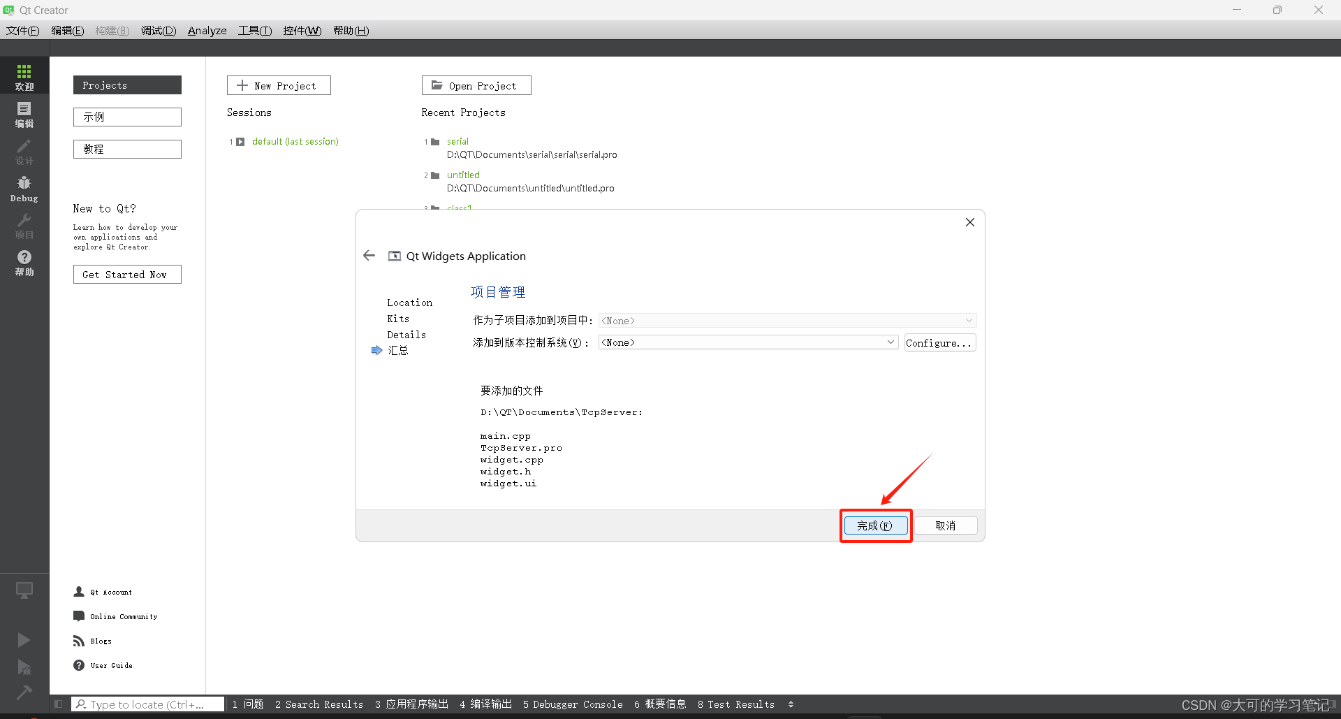Toggle the left sidebar visibility icon
Image resolution: width=1341 pixels, height=719 pixels.
pyautogui.click(x=59, y=704)
